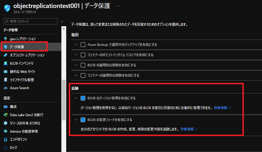The image size is (262, 152).
Task: Open 詳細情報 link for change feed
Action: [187, 129]
